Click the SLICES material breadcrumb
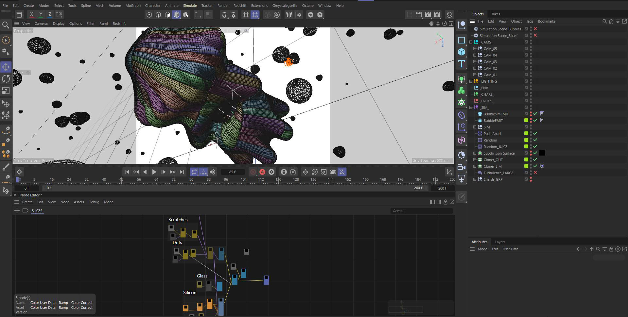 [x=37, y=211]
